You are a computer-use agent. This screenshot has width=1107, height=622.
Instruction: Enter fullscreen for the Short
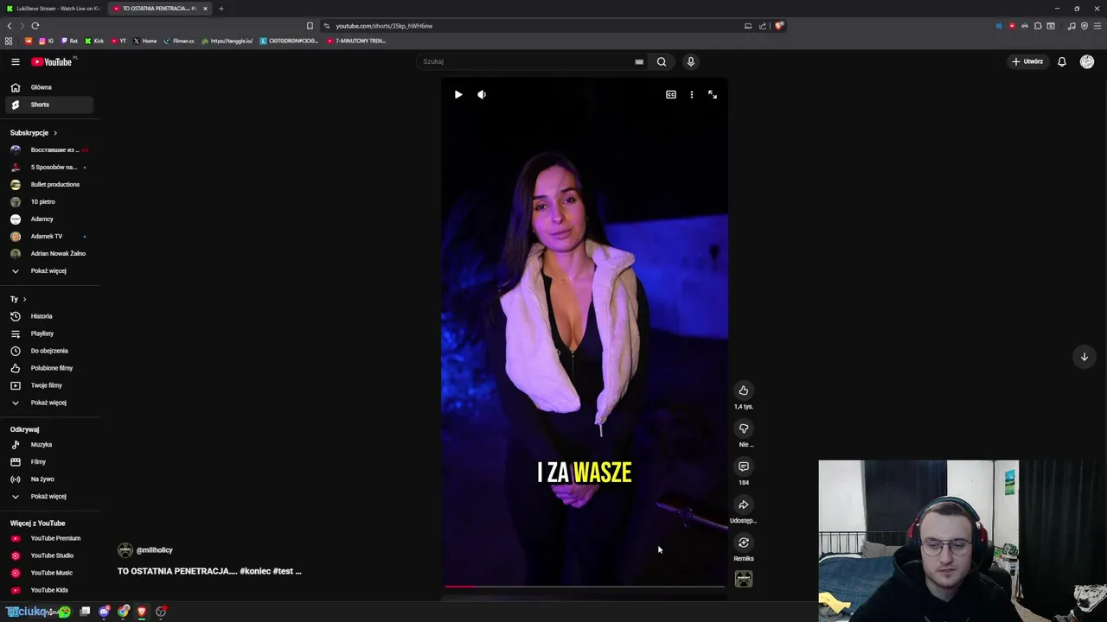click(x=713, y=94)
